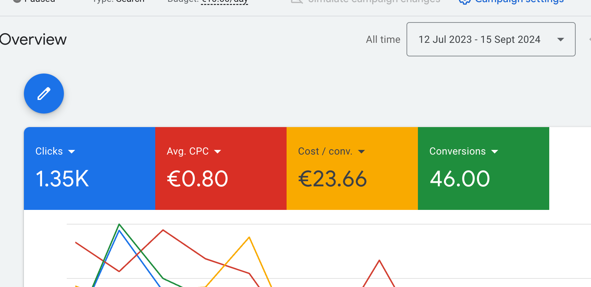Image resolution: width=591 pixels, height=287 pixels.
Task: Expand the Conversions metric dropdown arrow
Action: (x=494, y=152)
